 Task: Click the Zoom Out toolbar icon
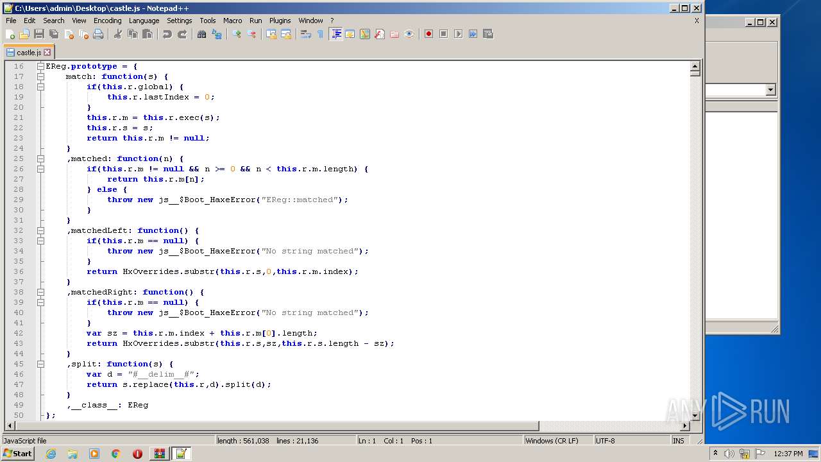tap(251, 34)
